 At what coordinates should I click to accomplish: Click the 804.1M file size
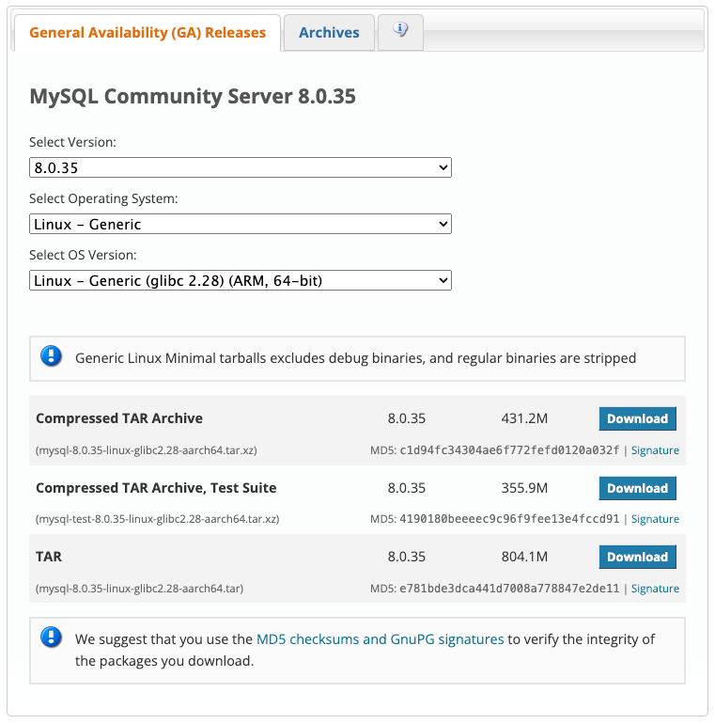point(524,557)
